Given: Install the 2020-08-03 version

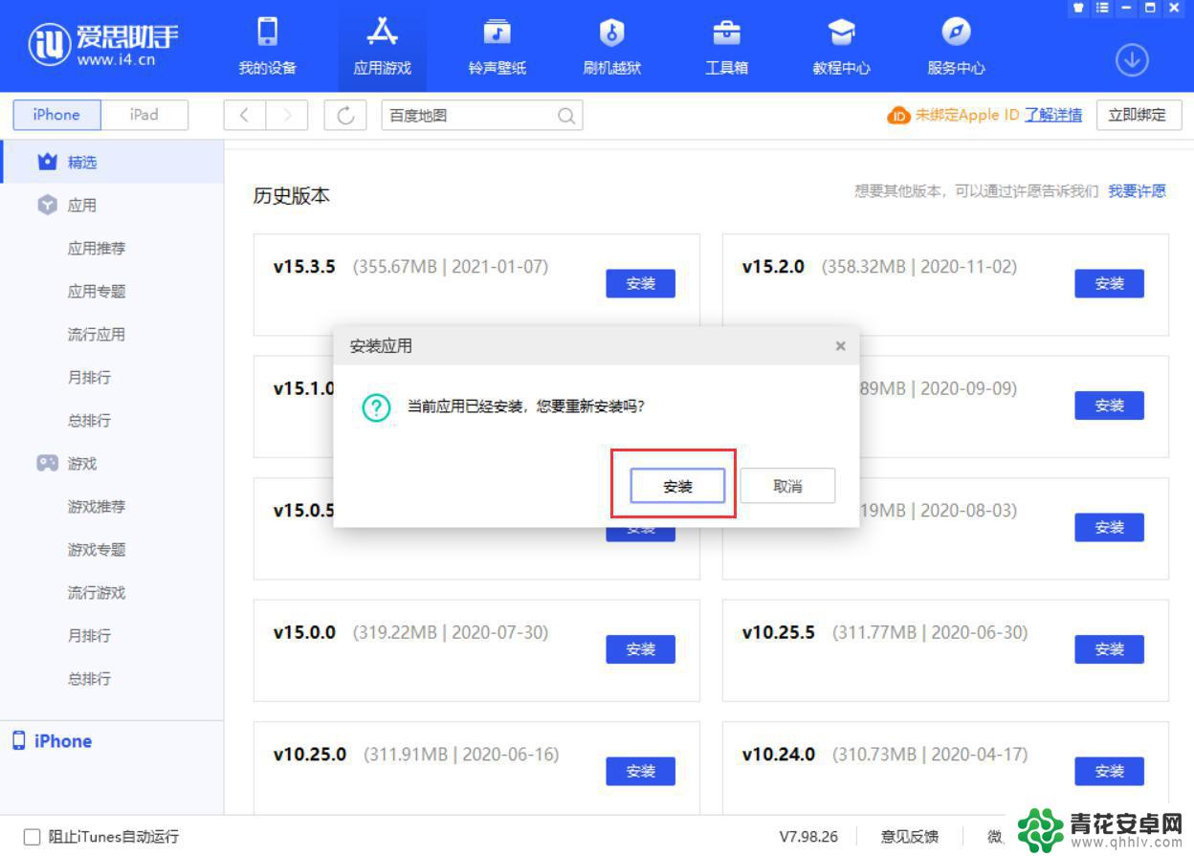Looking at the screenshot, I should coord(1109,527).
